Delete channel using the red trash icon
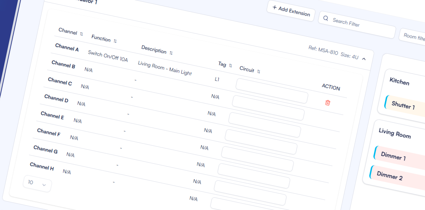 click(x=328, y=103)
